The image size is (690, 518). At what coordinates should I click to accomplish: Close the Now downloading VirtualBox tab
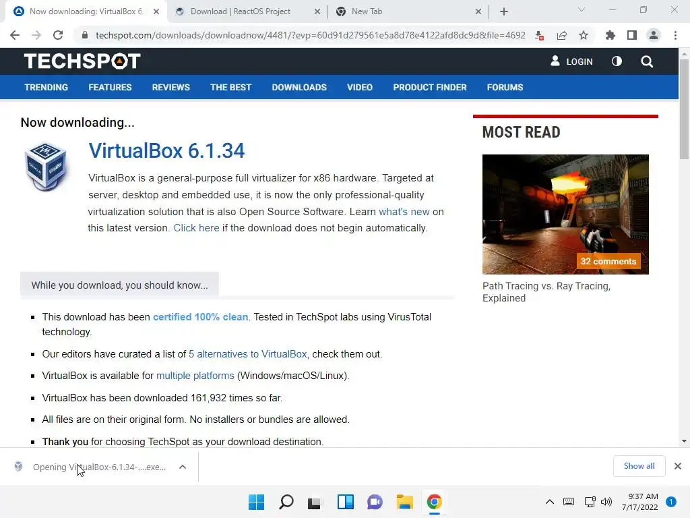pos(156,11)
